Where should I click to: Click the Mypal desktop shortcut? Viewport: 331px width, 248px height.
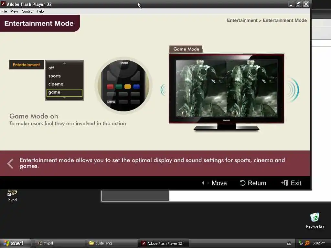pyautogui.click(x=12, y=196)
